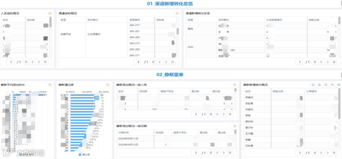Go to next page in 静默新增转化概况 table
This screenshot has width=342, height=159.
pyautogui.click(x=327, y=153)
